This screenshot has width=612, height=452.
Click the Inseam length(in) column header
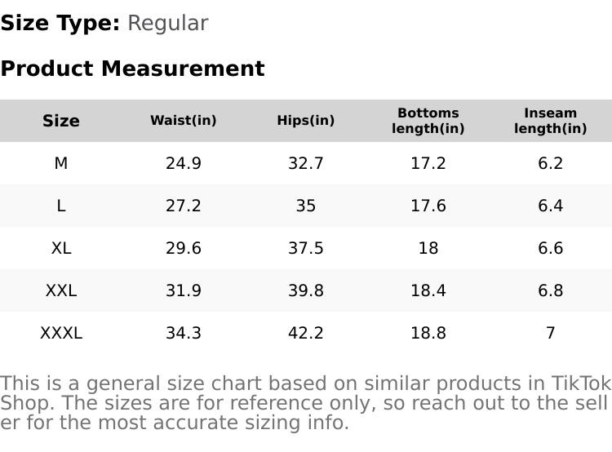tap(551, 121)
